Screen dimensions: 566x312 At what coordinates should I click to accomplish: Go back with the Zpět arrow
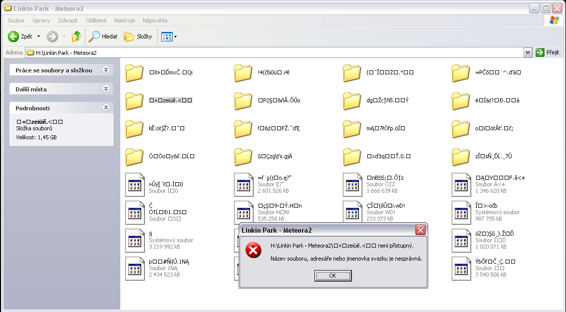point(13,36)
